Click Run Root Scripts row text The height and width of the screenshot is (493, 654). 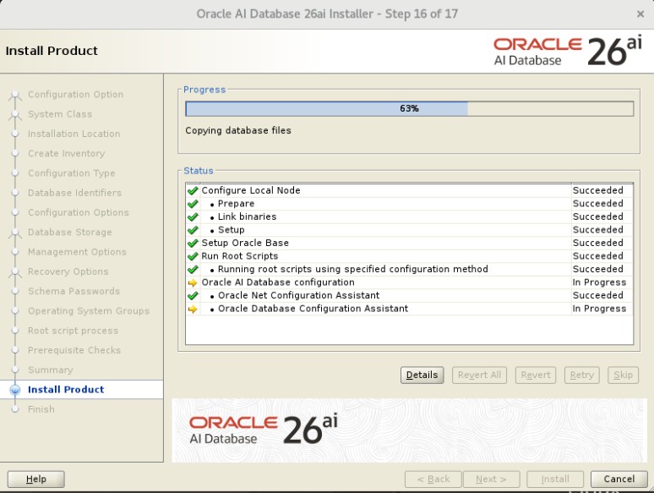pyautogui.click(x=239, y=256)
